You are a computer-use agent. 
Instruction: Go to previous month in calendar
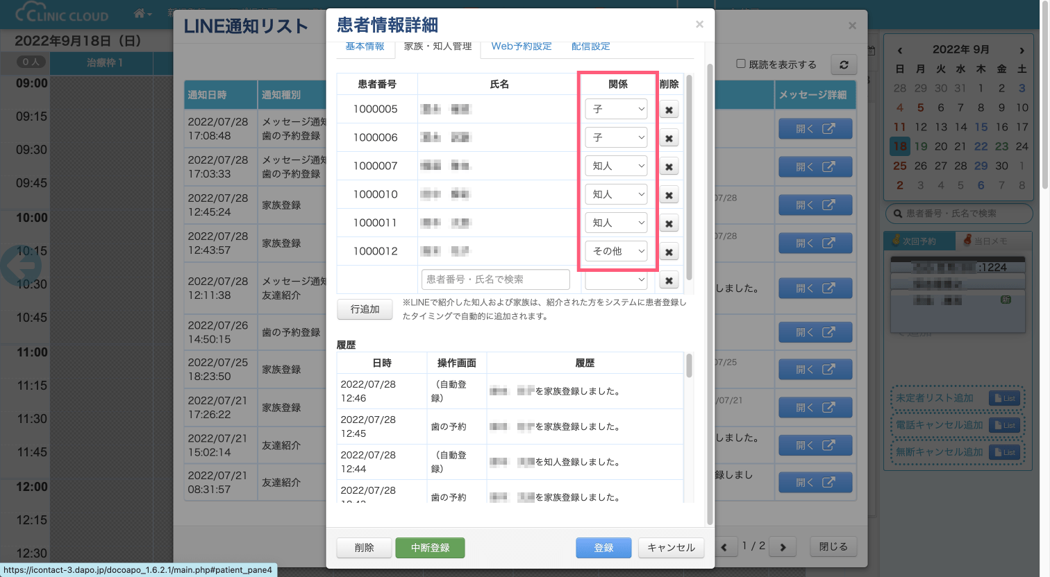(x=900, y=50)
